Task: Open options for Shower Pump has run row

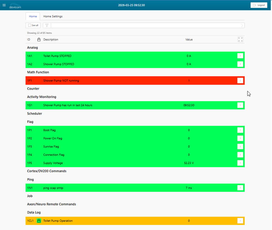Action: [240, 105]
